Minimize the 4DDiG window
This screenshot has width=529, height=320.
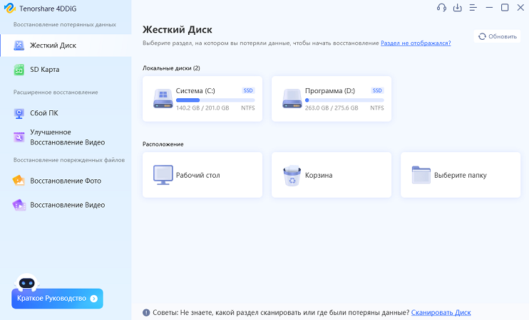[489, 7]
